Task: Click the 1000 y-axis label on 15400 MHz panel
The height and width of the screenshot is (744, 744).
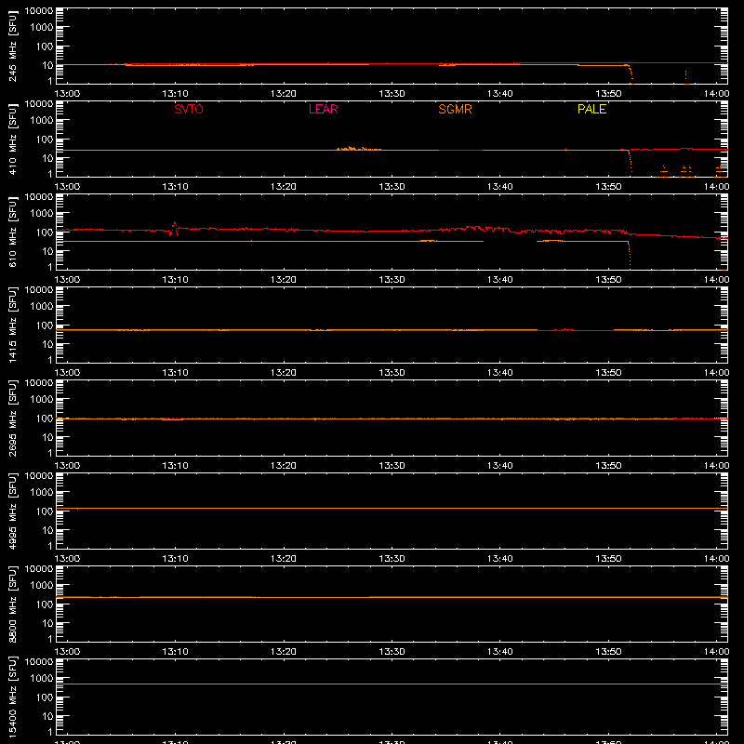Action: pyautogui.click(x=42, y=679)
